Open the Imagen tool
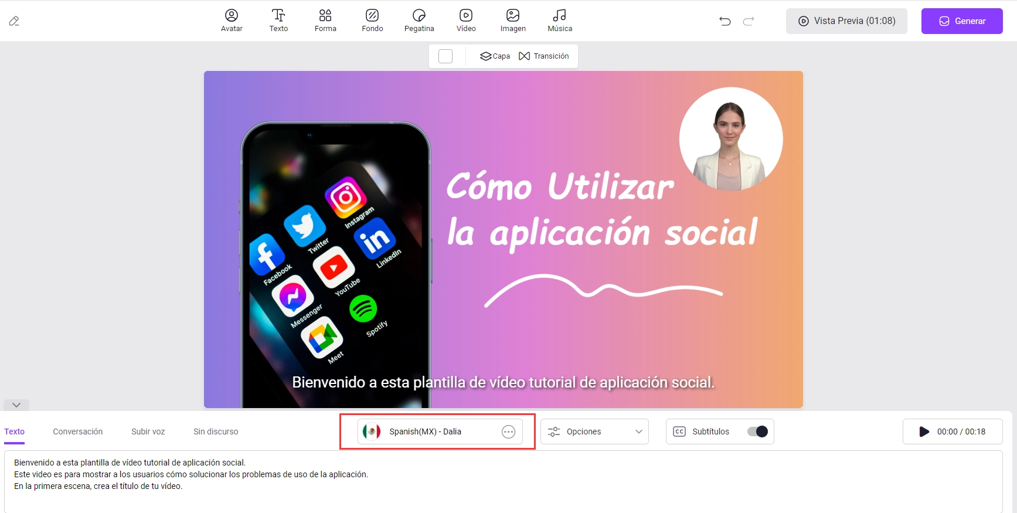Image resolution: width=1017 pixels, height=513 pixels. 513,21
